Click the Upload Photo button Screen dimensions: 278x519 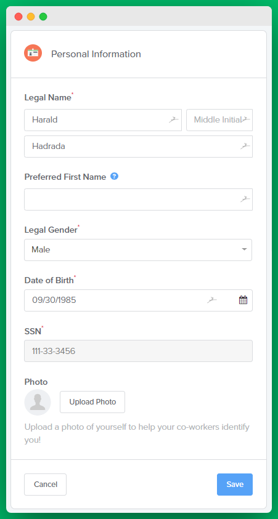[x=92, y=402]
